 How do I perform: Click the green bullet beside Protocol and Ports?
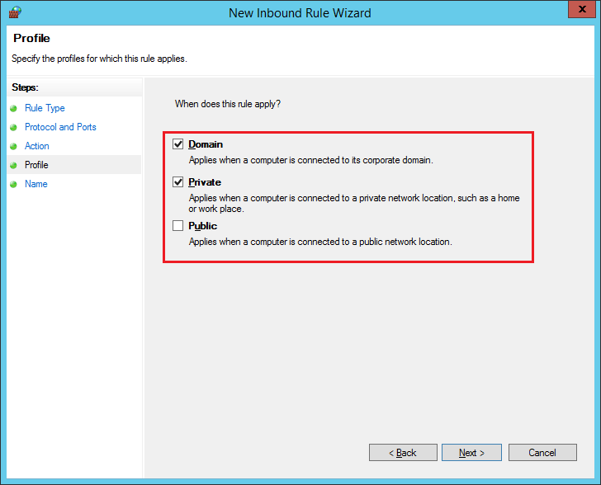(14, 127)
